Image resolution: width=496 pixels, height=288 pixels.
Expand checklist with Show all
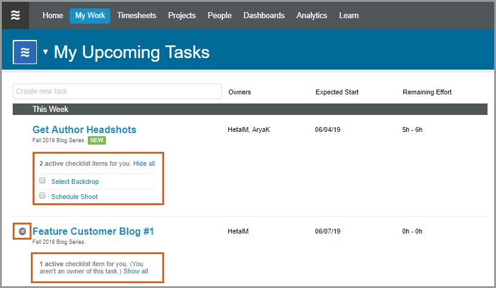(136, 271)
